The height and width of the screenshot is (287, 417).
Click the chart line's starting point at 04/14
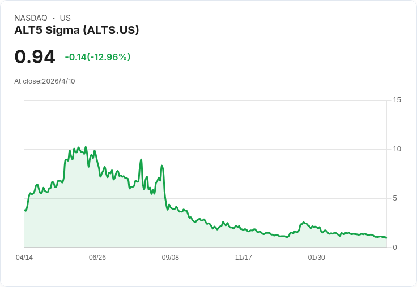(25, 210)
